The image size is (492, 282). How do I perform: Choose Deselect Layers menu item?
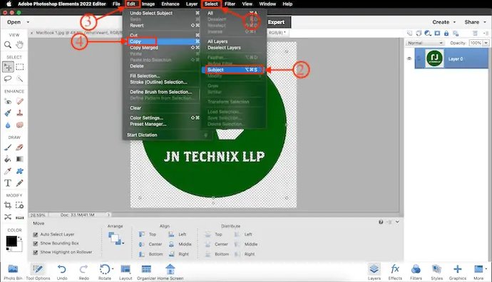tap(224, 48)
